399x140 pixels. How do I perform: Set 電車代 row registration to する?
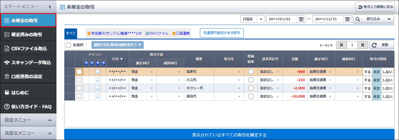click(x=367, y=72)
